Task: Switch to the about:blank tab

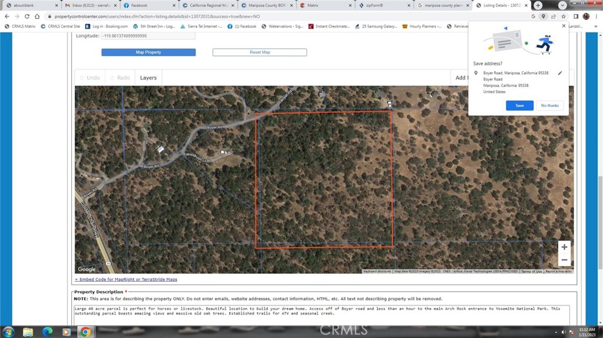Action: click(31, 5)
